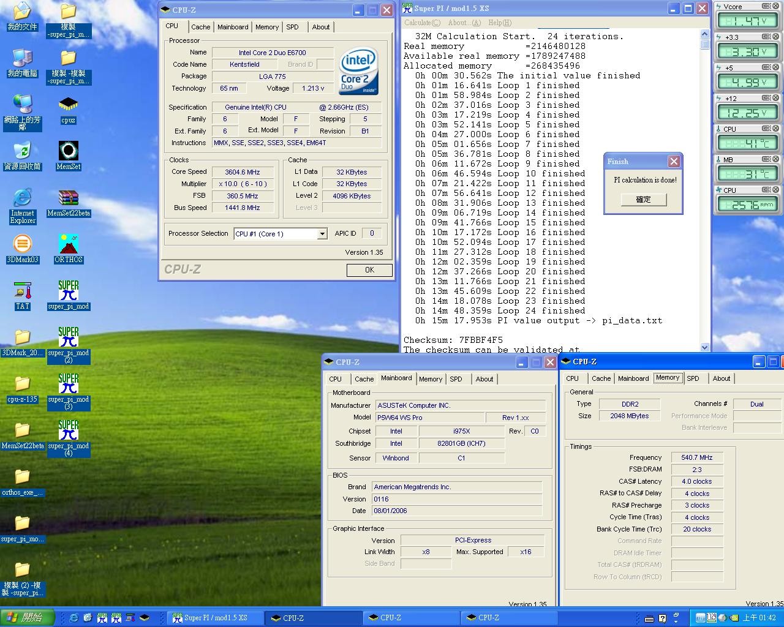Click 確定 in the Finish dialog
The width and height of the screenshot is (784, 627).
pyautogui.click(x=643, y=200)
